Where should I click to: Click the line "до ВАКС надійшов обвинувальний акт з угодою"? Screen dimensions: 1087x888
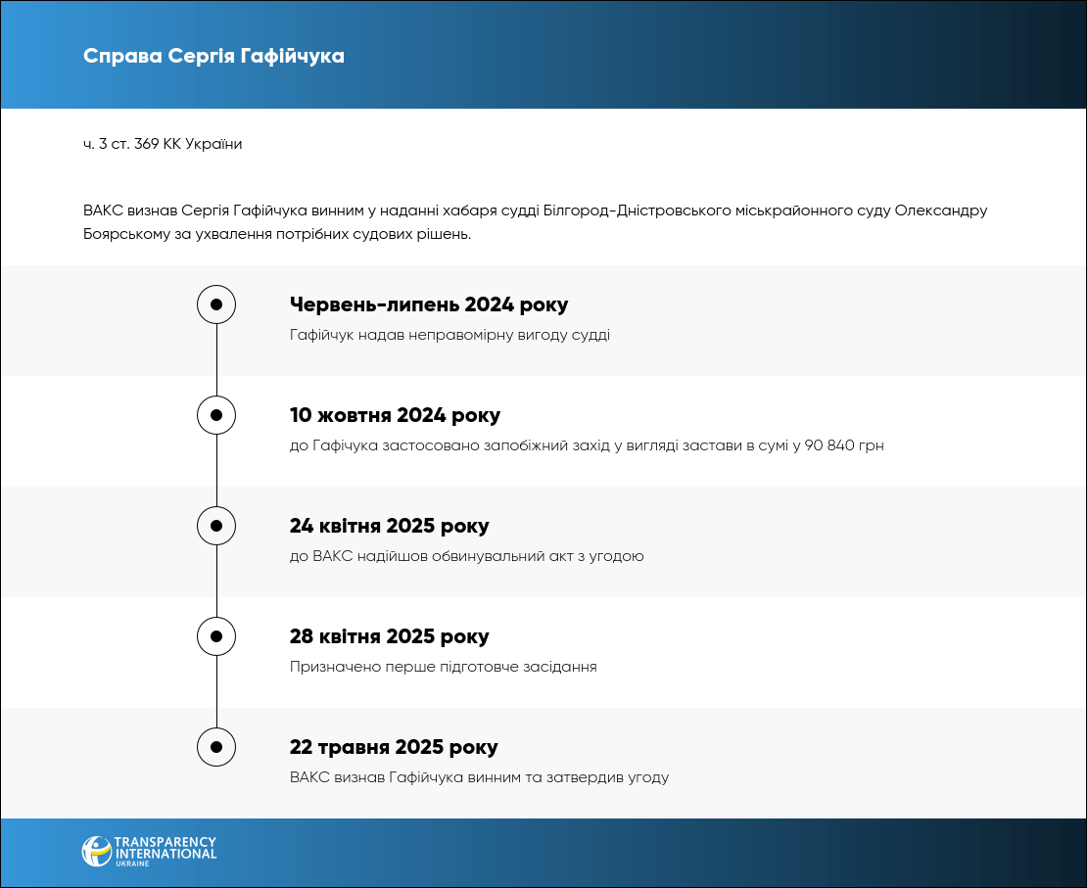click(466, 556)
